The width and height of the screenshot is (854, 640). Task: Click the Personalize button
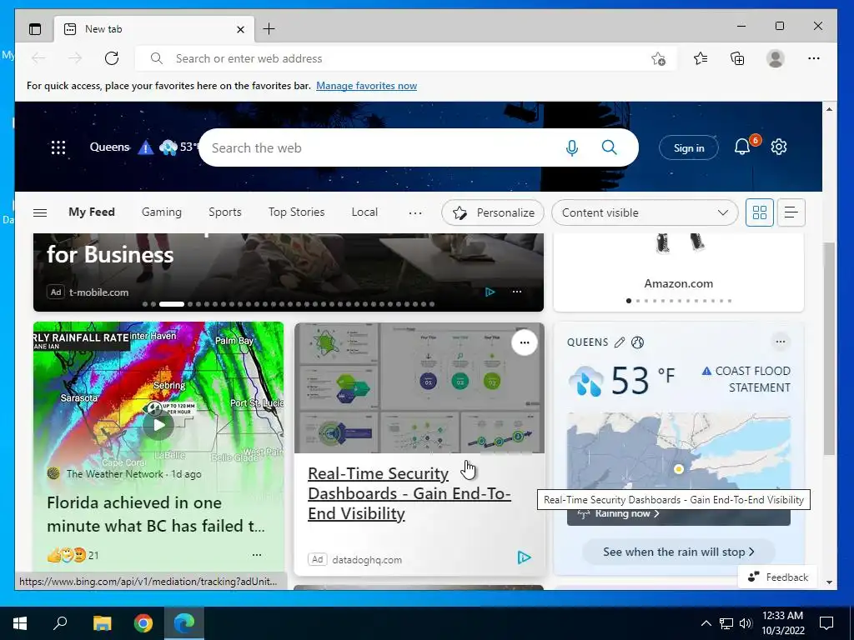coord(493,212)
